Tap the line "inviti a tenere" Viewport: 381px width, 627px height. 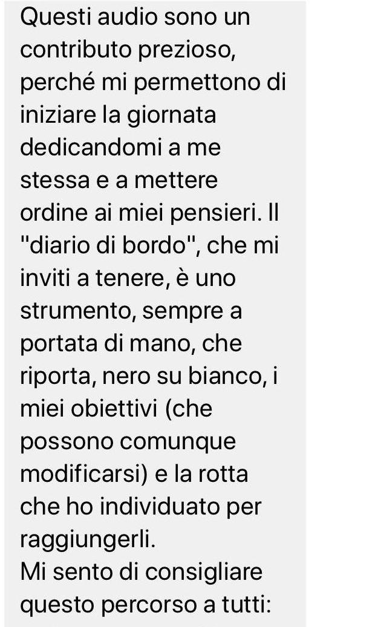91,278
